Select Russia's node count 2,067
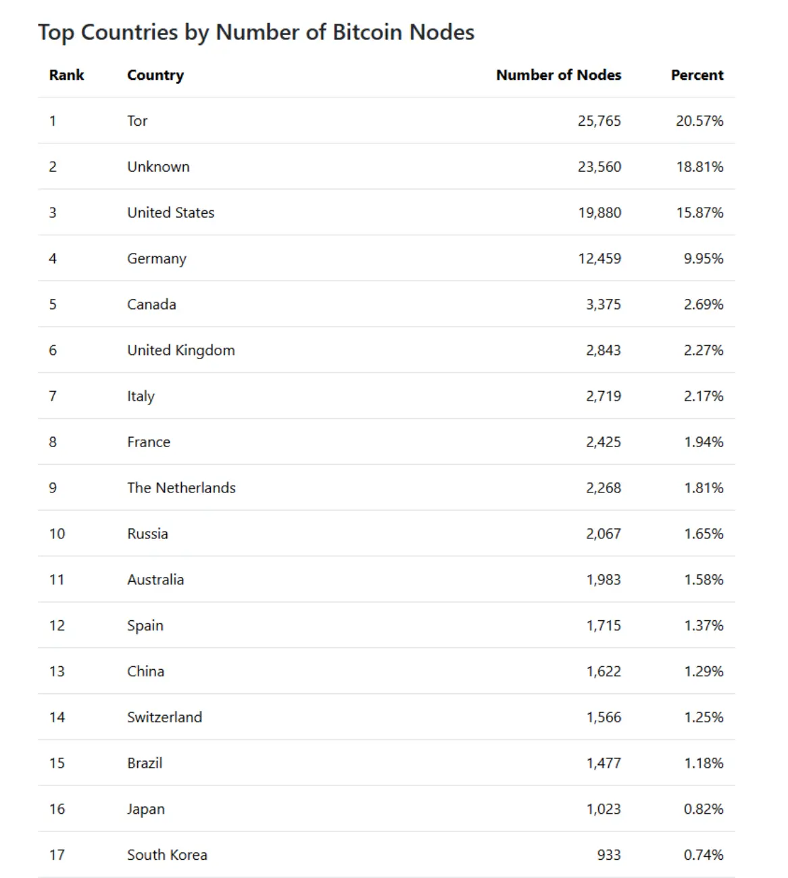The width and height of the screenshot is (788, 878). 603,534
